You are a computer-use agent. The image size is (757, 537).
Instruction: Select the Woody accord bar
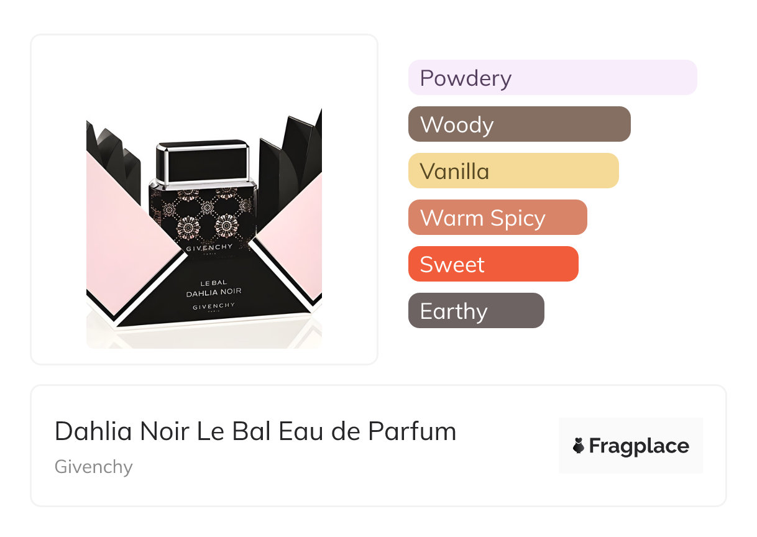[x=519, y=124]
